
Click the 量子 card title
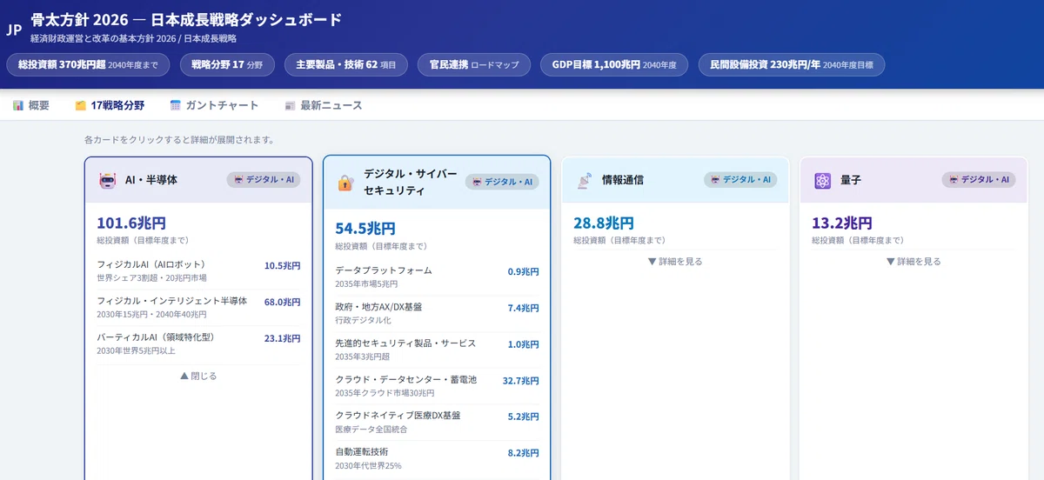click(851, 180)
